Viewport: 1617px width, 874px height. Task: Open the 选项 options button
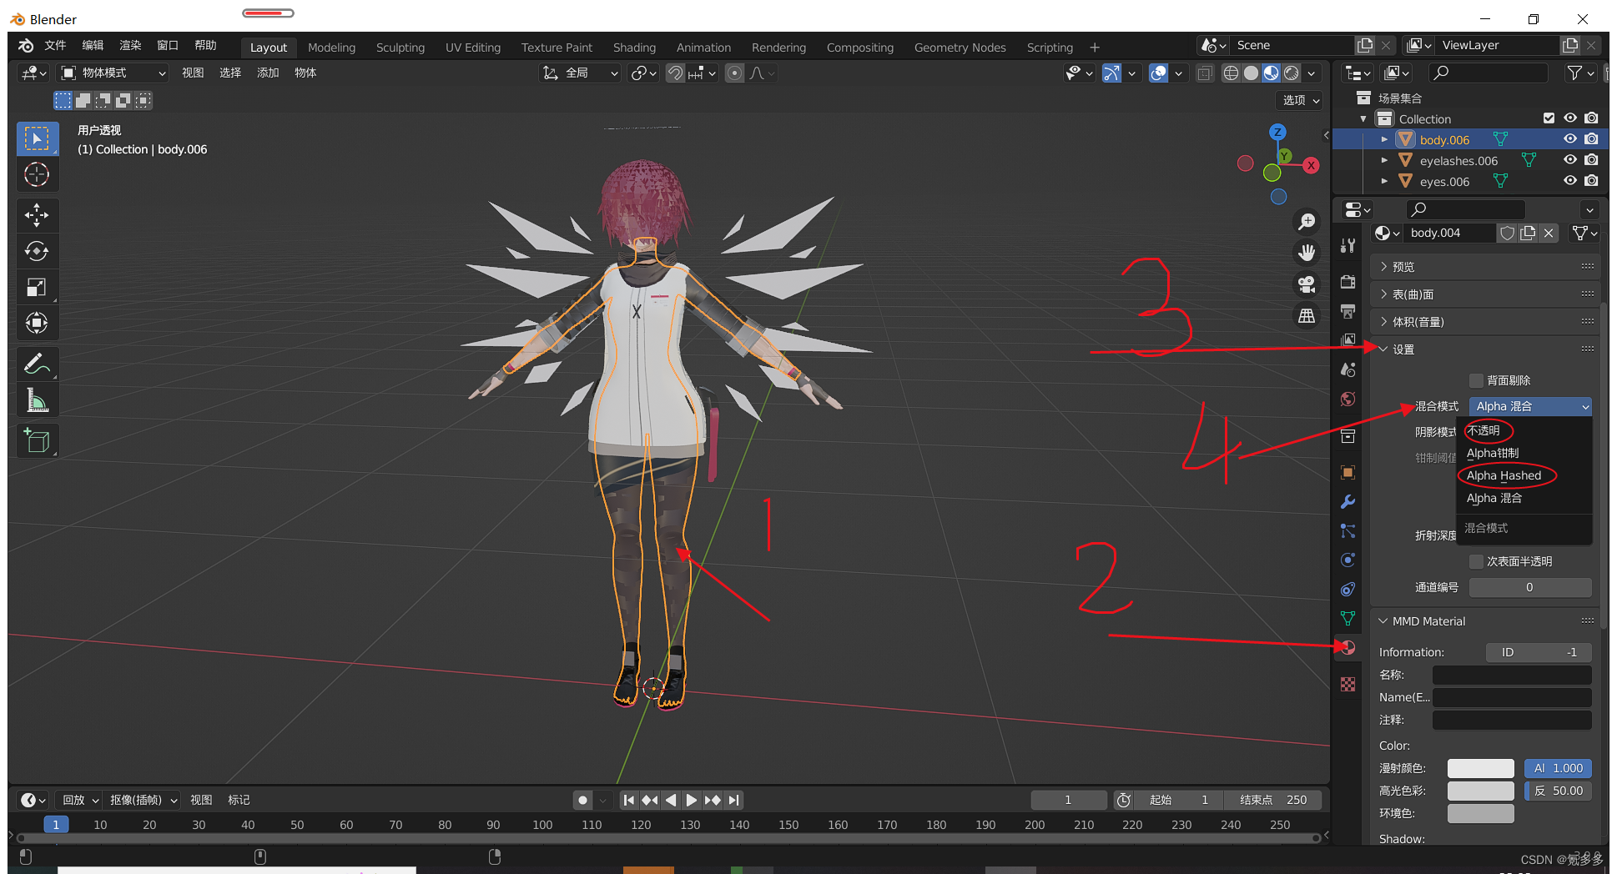[x=1300, y=100]
